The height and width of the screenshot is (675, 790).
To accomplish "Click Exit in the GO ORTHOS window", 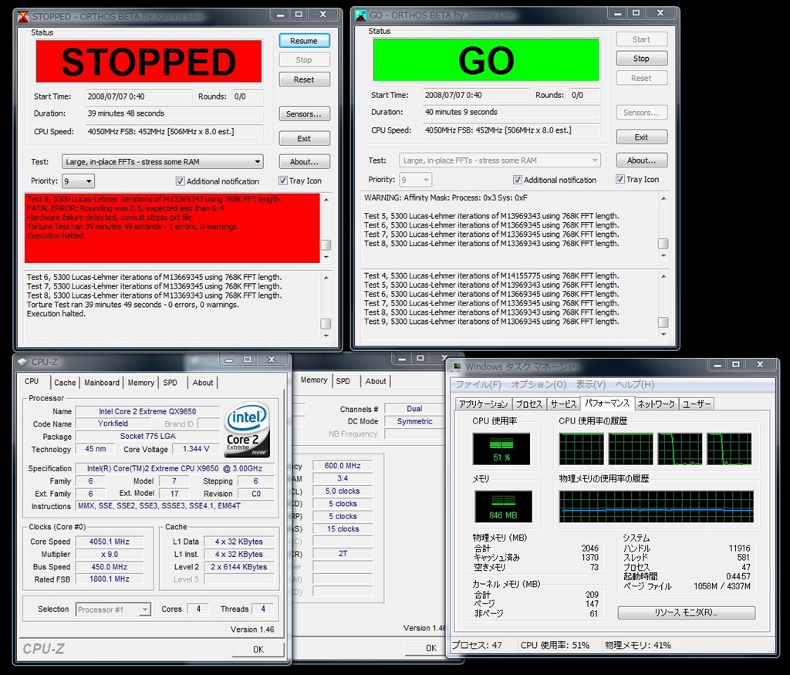I will click(x=641, y=137).
